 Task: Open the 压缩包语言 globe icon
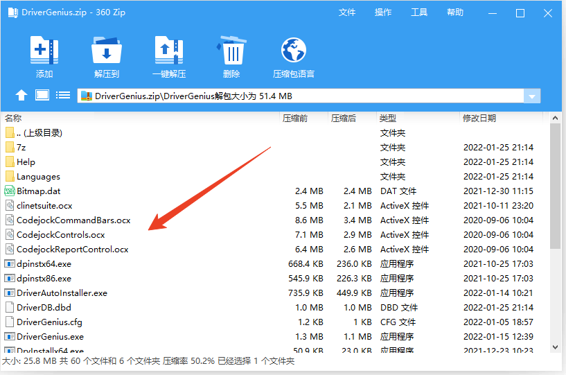pyautogui.click(x=294, y=51)
